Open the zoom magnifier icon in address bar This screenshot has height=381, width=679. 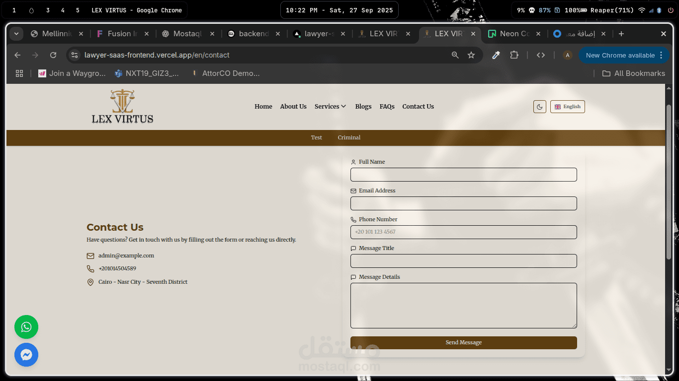(x=455, y=55)
